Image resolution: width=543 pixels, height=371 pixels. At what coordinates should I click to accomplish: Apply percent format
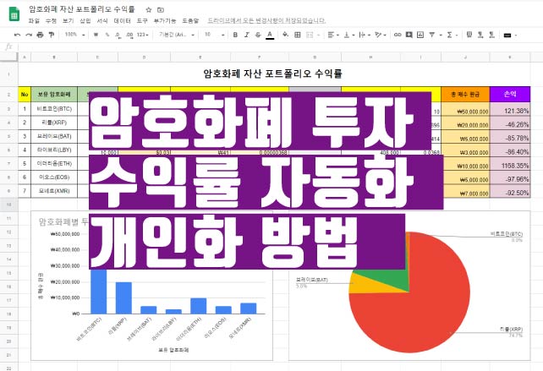coord(107,35)
